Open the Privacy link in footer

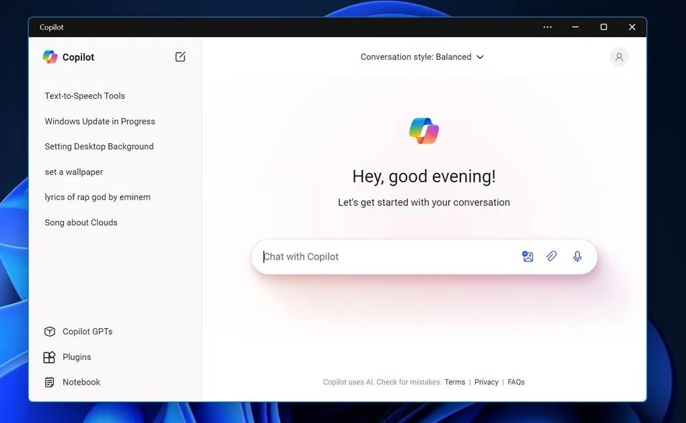pos(486,382)
